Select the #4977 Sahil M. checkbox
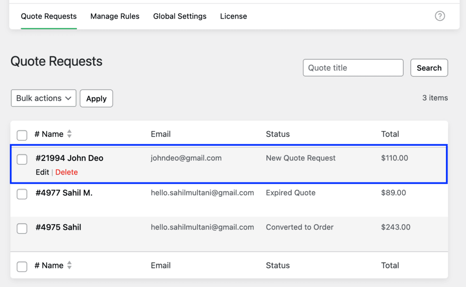The height and width of the screenshot is (287, 466). [22, 194]
